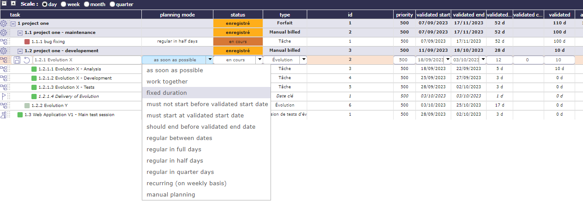
Task: Set scale to month
Action: coord(87,4)
